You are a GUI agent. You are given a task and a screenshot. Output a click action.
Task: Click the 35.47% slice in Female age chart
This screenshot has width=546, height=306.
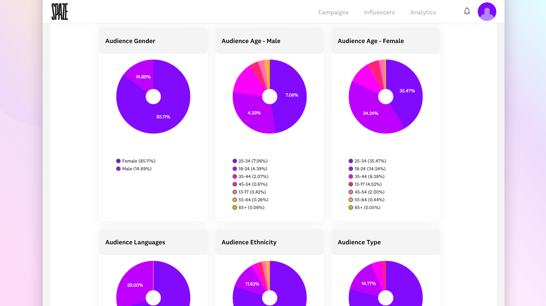coord(407,91)
